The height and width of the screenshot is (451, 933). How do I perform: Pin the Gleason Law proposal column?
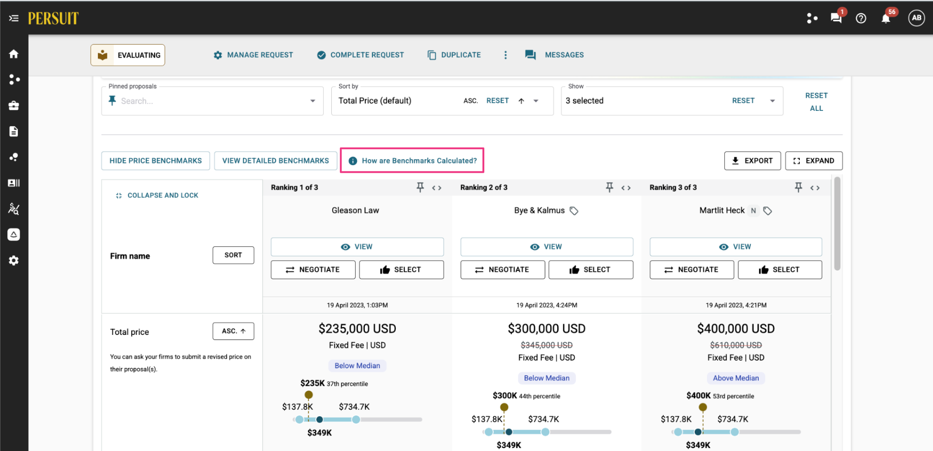click(x=420, y=187)
